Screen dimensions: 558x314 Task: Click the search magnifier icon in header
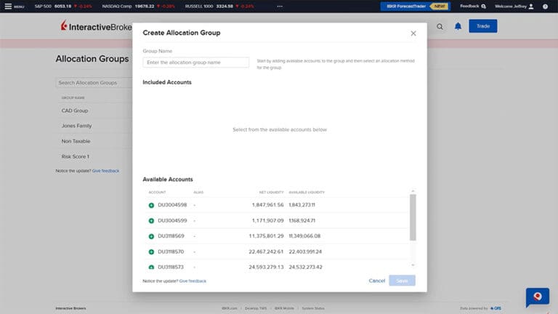pos(440,27)
